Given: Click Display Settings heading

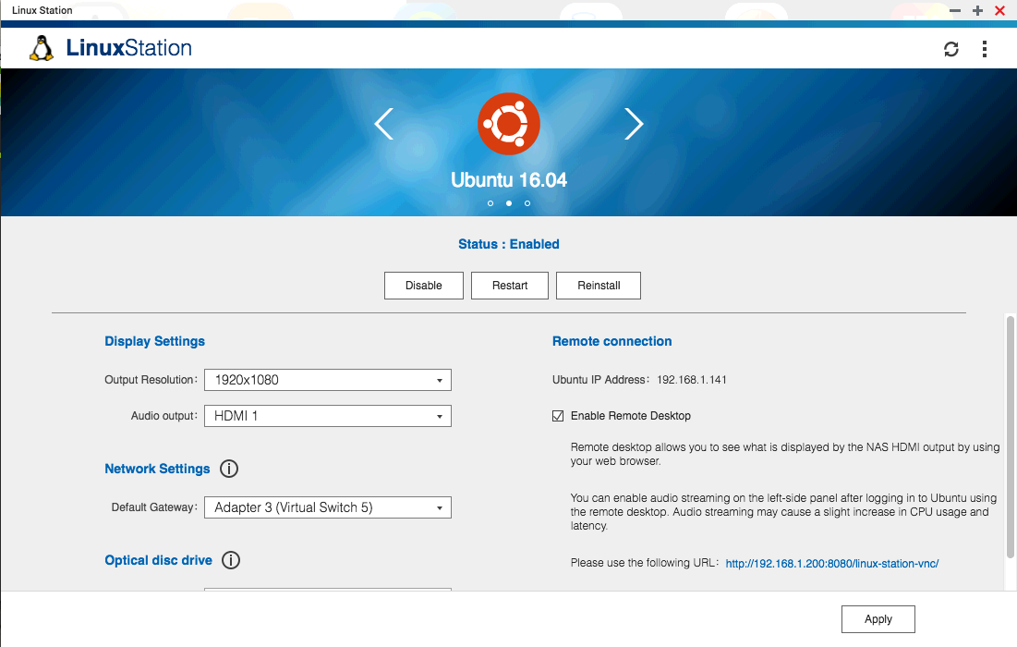Looking at the screenshot, I should (x=154, y=341).
